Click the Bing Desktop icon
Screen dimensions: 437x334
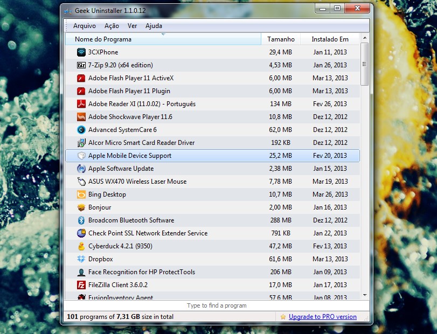click(81, 194)
